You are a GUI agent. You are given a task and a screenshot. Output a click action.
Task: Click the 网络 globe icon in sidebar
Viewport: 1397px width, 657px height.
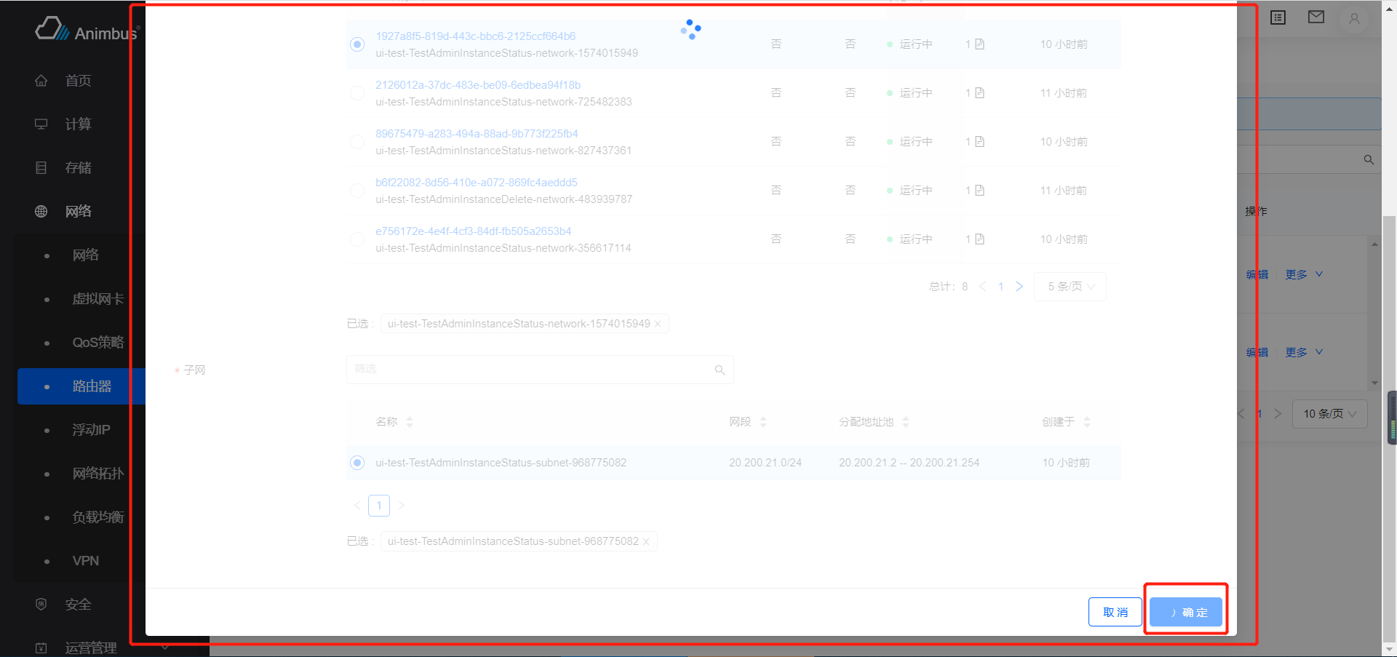click(41, 211)
